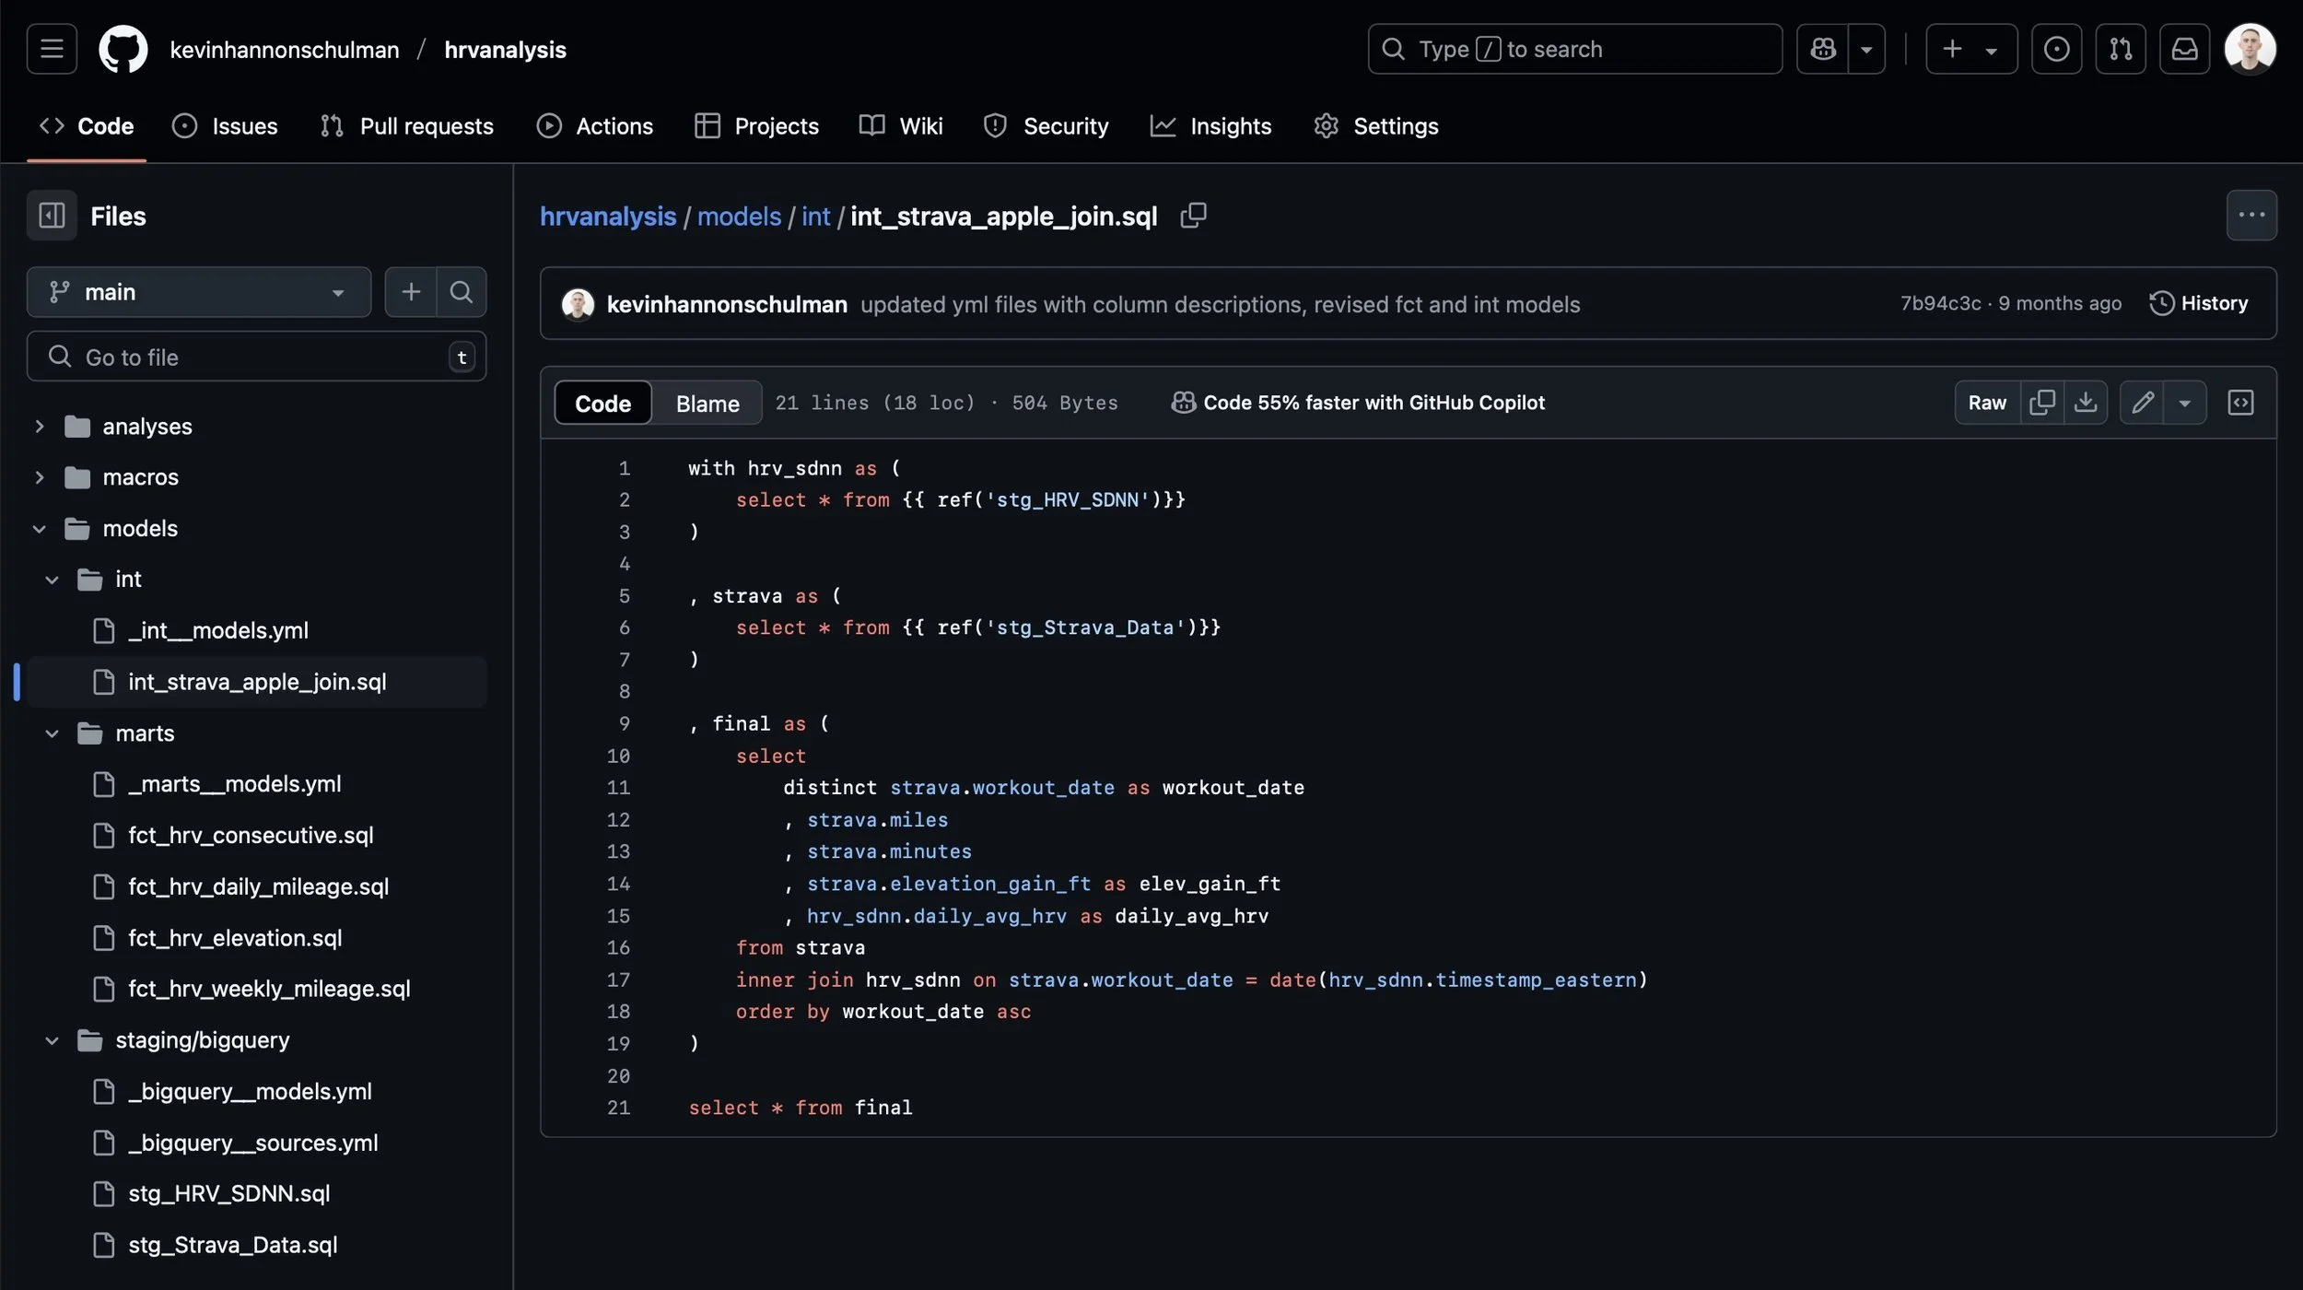The width and height of the screenshot is (2303, 1290).
Task: Switch to the Blame view
Action: coord(707,404)
